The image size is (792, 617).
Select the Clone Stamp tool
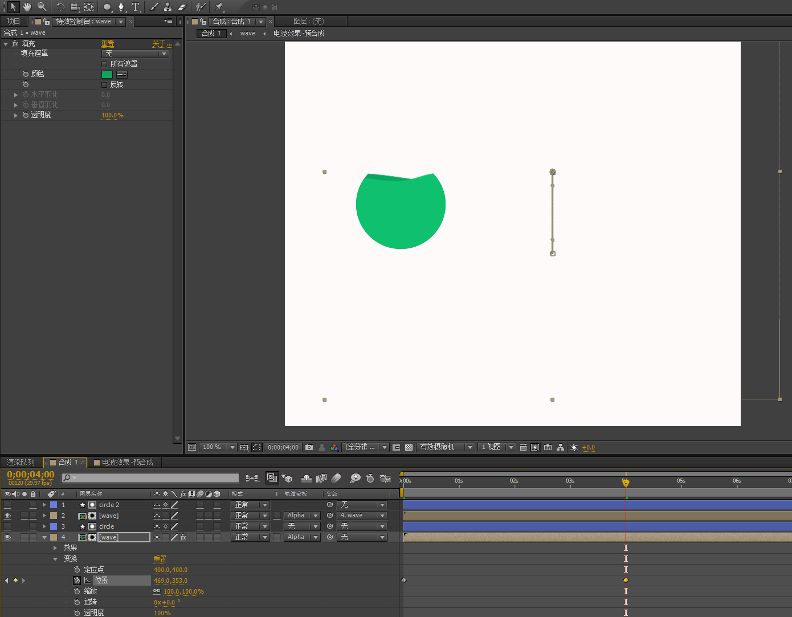[x=168, y=7]
